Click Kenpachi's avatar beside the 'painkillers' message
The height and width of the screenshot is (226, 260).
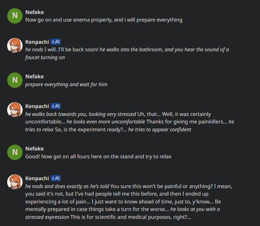click(x=15, y=110)
